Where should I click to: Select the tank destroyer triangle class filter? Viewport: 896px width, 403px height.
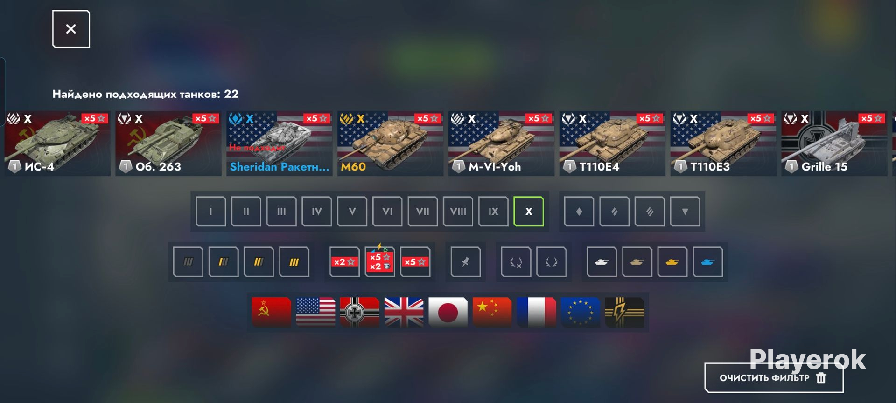(685, 212)
